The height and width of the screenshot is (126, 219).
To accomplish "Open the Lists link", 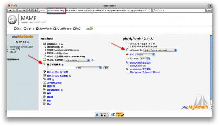I will point(157,72).
